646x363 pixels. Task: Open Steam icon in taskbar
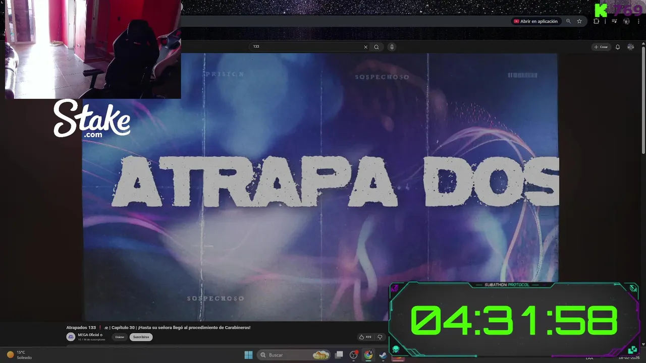(x=383, y=355)
